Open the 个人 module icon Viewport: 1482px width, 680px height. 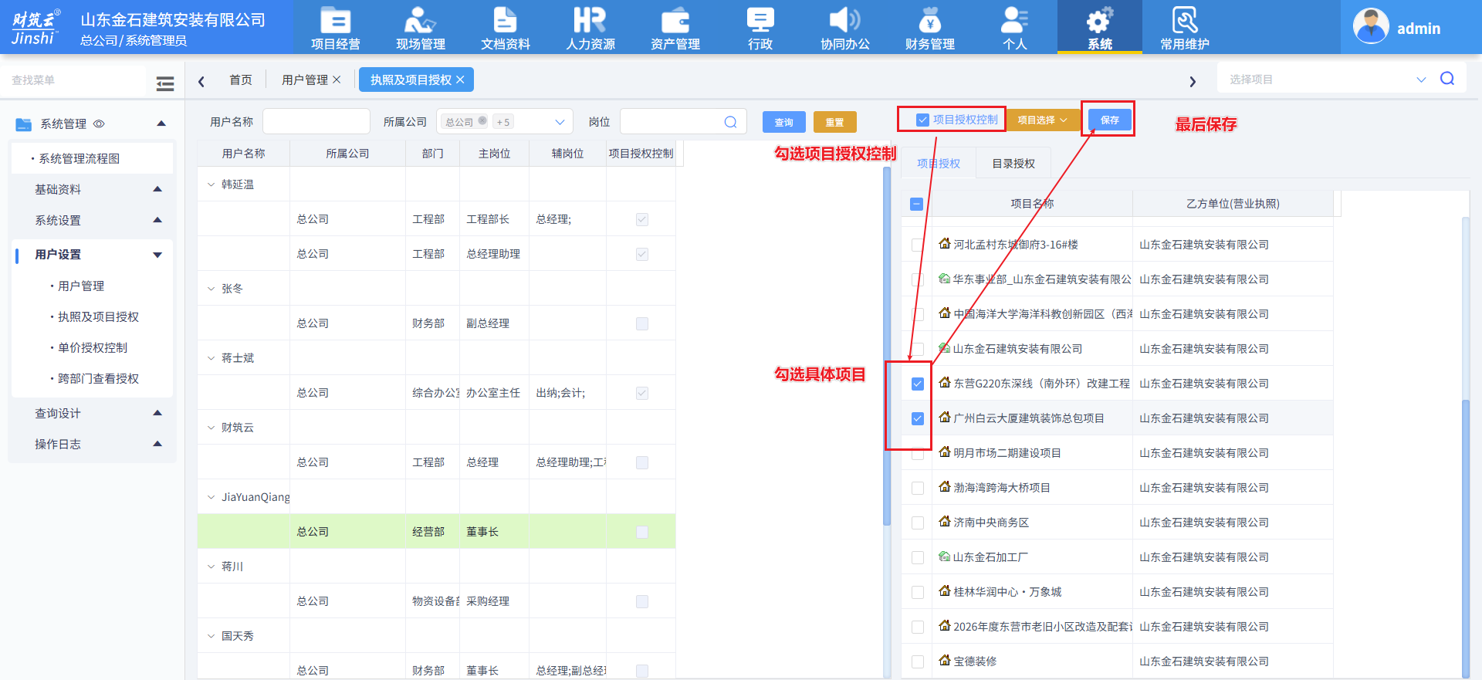click(x=1015, y=20)
